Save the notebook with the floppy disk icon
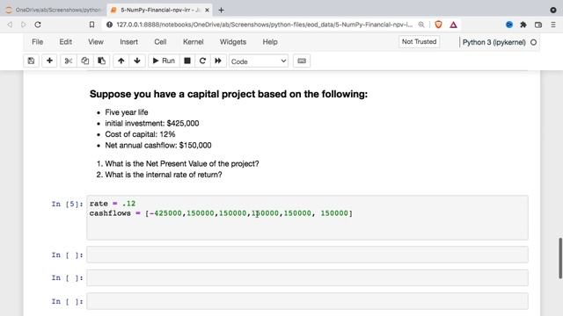This screenshot has height=316, width=563. (x=32, y=61)
